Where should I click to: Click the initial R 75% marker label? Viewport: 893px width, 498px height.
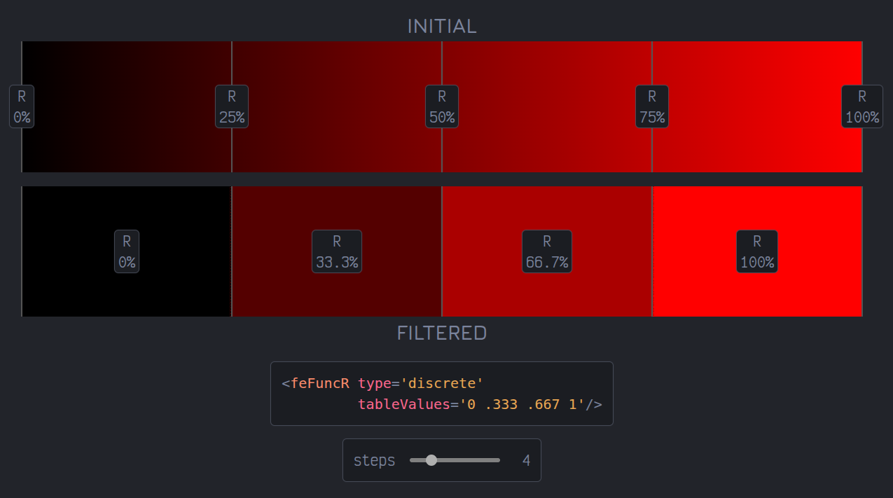pos(652,106)
